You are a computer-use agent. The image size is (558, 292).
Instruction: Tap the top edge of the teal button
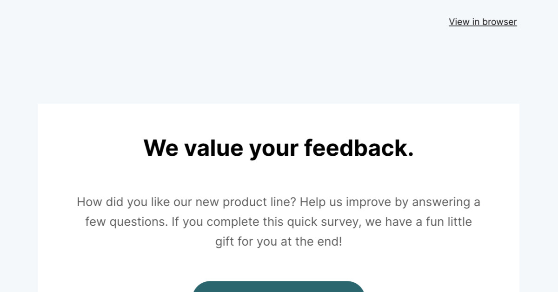(x=279, y=282)
